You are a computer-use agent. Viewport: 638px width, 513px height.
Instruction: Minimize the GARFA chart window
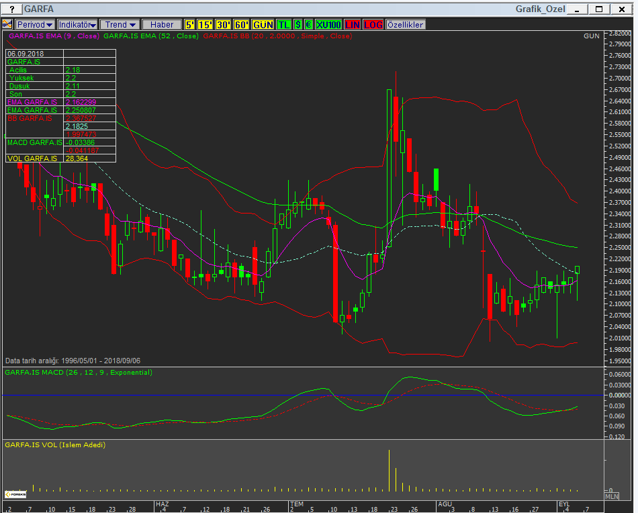(577, 9)
